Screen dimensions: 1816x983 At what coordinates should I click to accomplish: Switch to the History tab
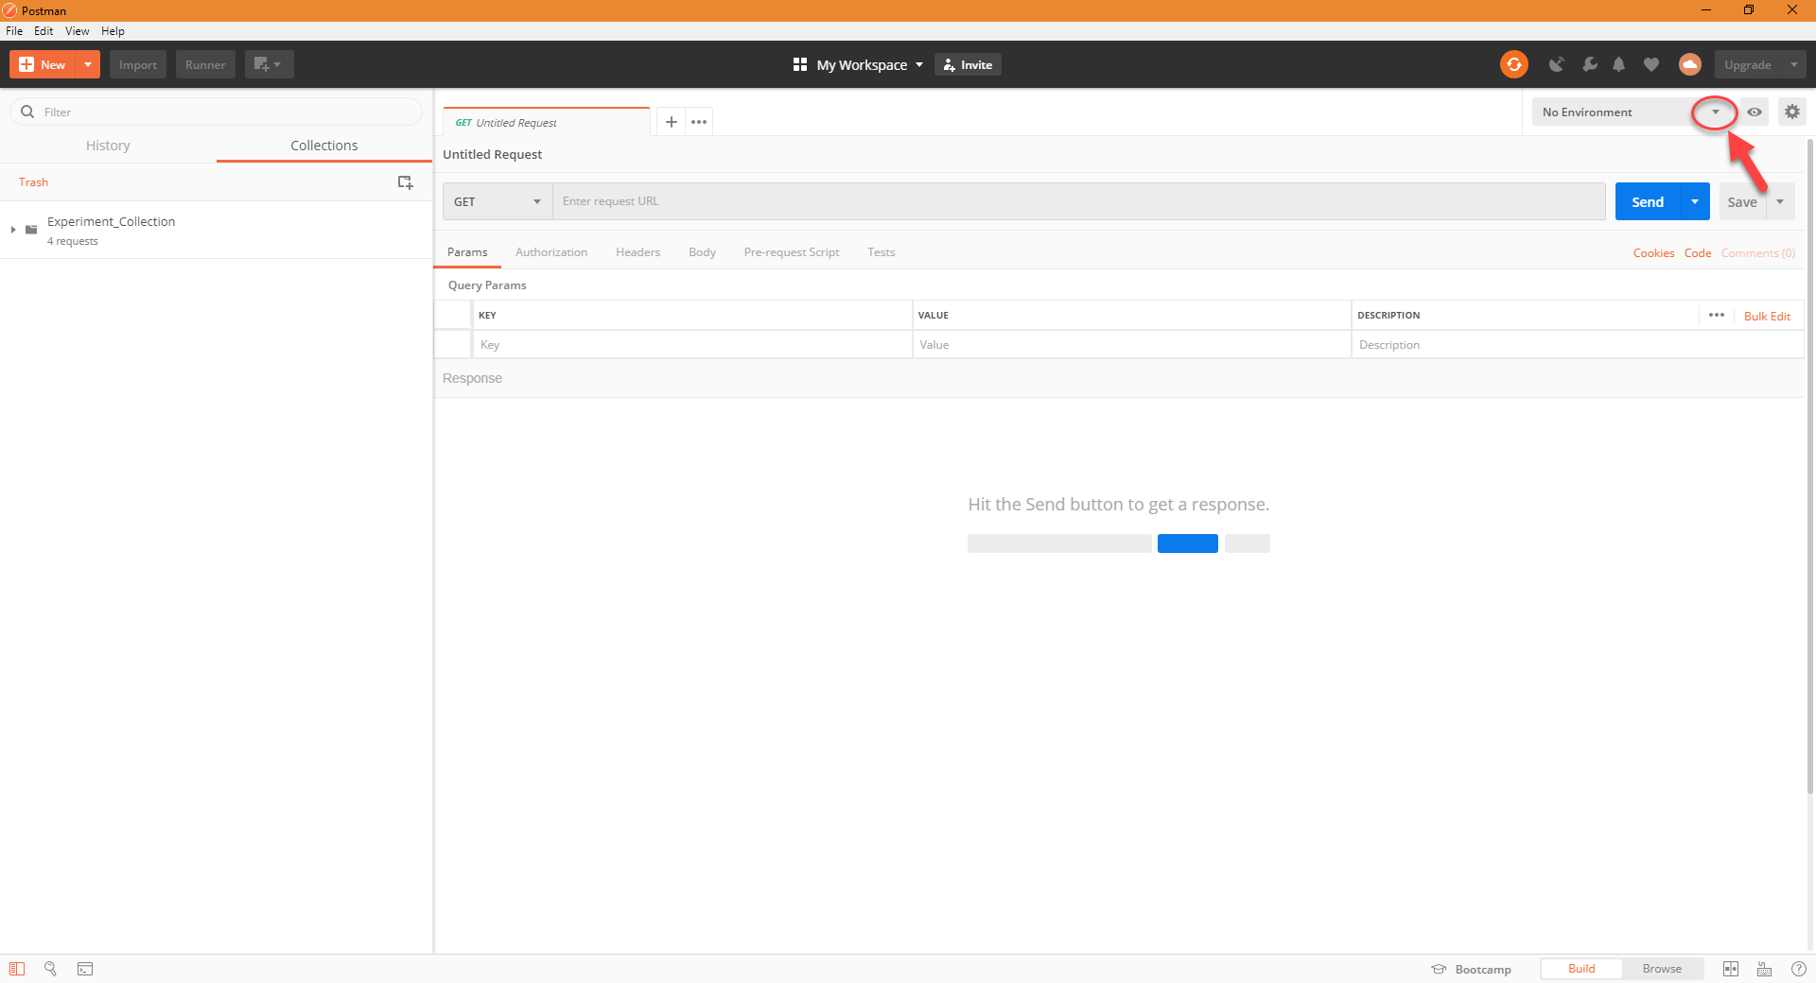(x=108, y=146)
